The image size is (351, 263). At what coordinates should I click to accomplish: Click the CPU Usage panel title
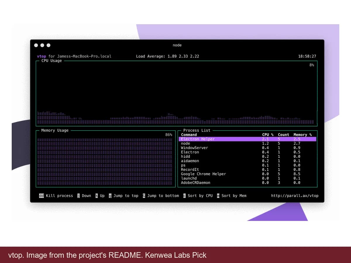click(52, 61)
